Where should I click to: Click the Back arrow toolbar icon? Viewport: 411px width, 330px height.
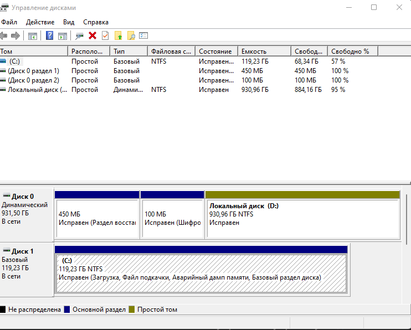click(x=3, y=35)
